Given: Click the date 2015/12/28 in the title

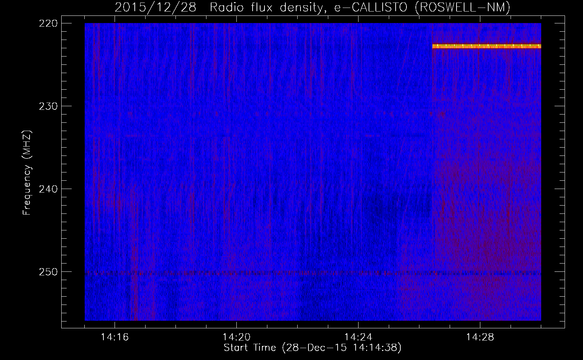Looking at the screenshot, I should click(155, 7).
